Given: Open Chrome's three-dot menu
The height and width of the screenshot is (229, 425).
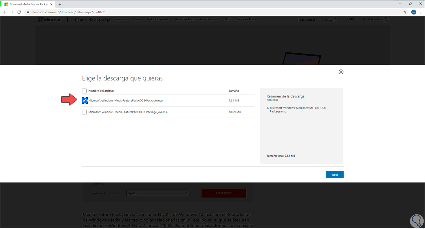Looking at the screenshot, I should tap(420, 12).
